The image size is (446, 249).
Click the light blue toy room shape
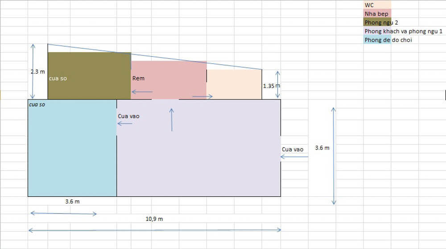pyautogui.click(x=72, y=148)
